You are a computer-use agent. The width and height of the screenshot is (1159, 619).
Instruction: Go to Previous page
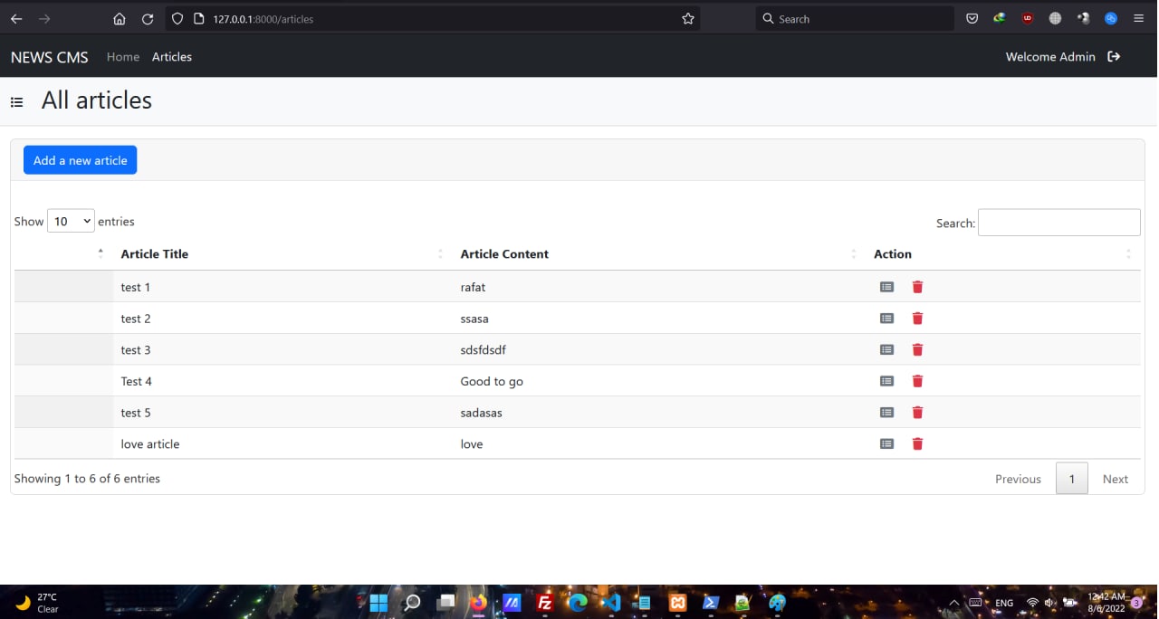tap(1018, 479)
